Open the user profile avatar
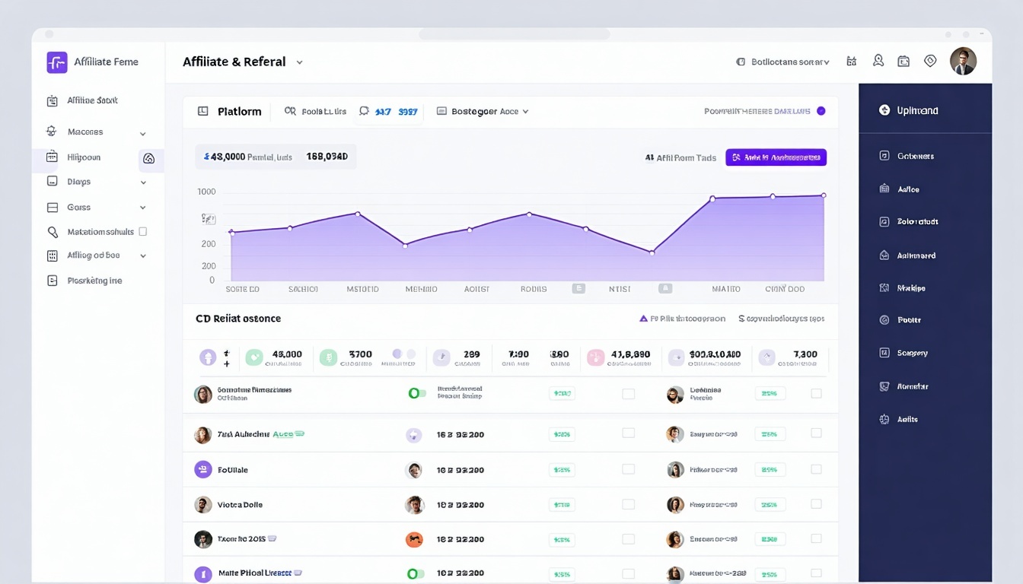Screen dimensions: 1023x584 tap(963, 62)
